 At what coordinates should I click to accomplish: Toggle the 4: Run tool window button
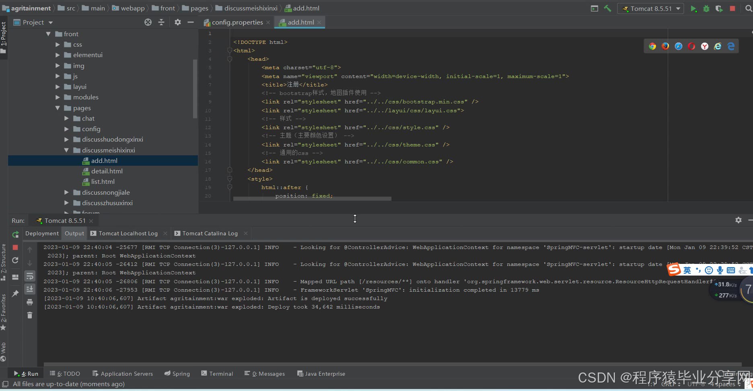[x=26, y=374]
